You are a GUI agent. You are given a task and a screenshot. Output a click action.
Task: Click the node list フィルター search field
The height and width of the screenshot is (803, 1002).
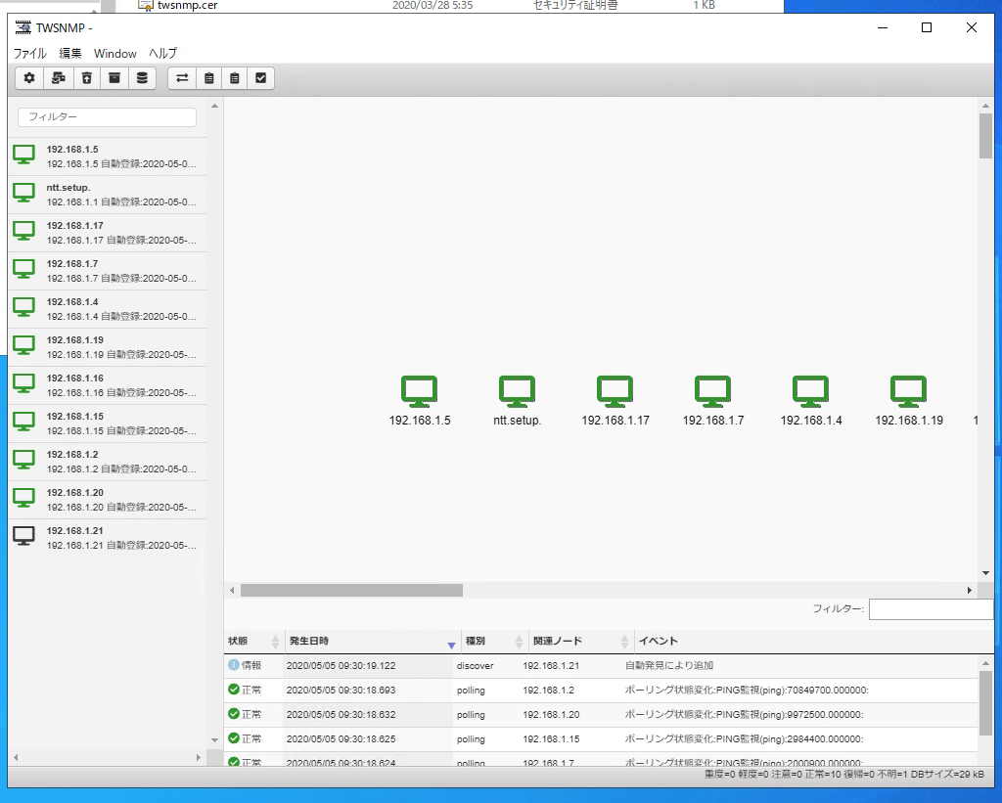(x=107, y=116)
